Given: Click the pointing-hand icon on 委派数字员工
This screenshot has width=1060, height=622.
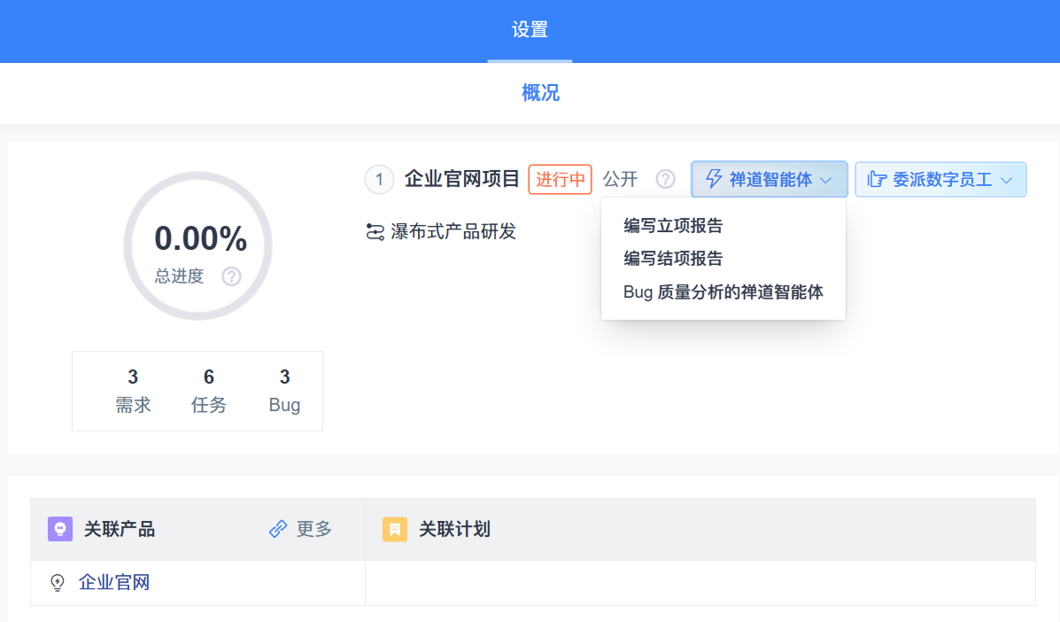Looking at the screenshot, I should point(877,179).
